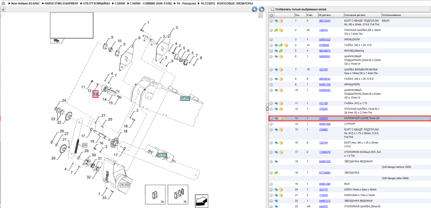This screenshot has height=208, width=431.
Task: Add part 84981025 with its plus icon
Action: tap(271, 40)
